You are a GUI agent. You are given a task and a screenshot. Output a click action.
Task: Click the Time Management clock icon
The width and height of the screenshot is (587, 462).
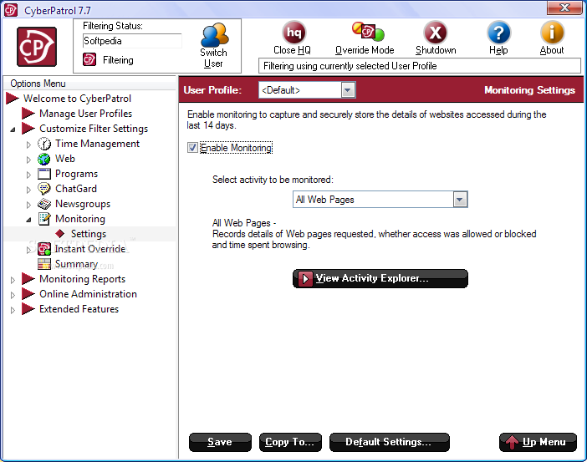(x=44, y=144)
